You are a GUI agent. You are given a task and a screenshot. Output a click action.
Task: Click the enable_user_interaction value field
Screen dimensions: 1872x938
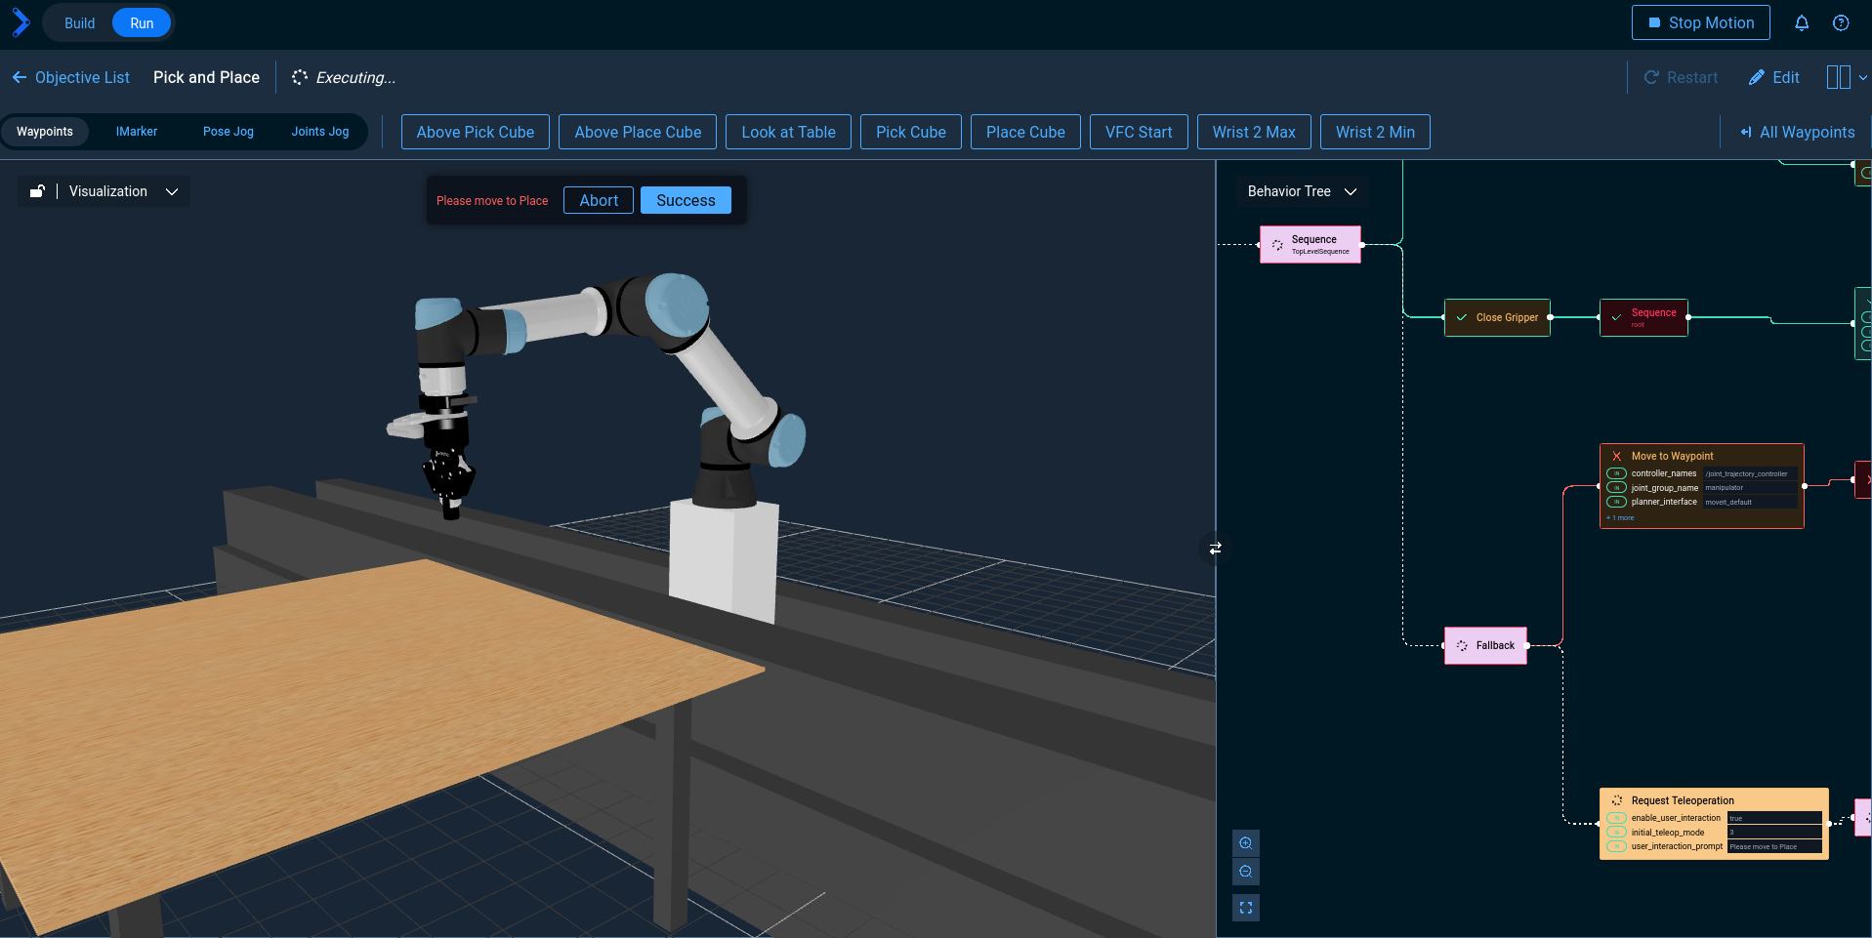[x=1774, y=818]
